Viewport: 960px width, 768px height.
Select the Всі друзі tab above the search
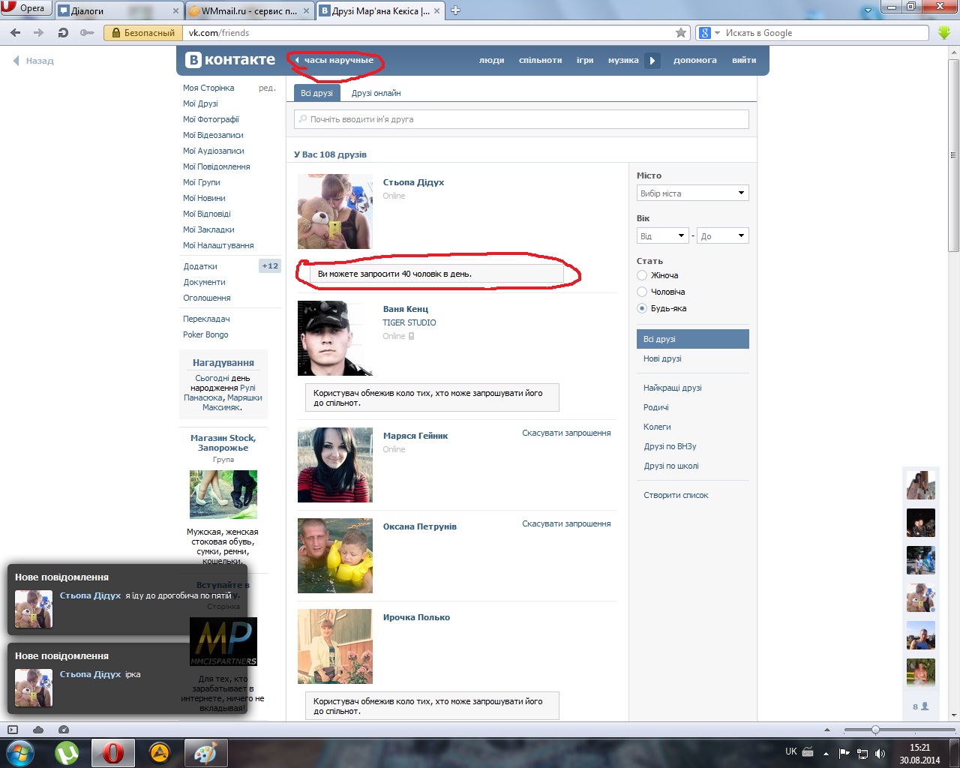click(316, 93)
